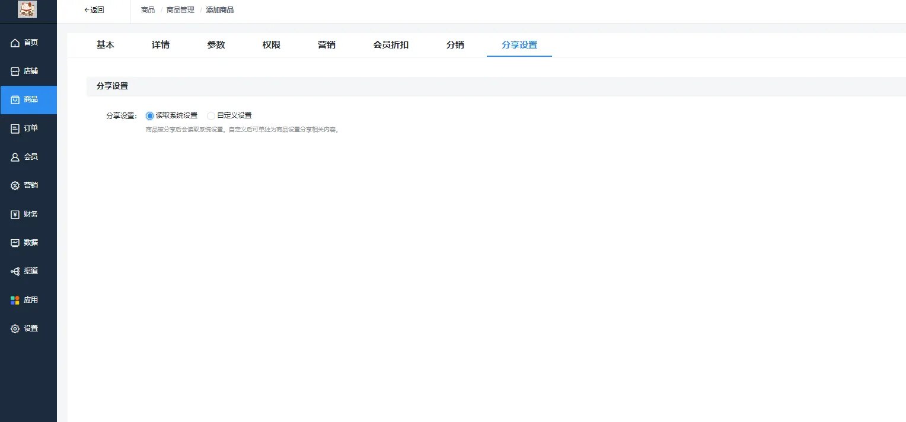Click the 数据 data chart icon
Viewport: 906px width, 422px height.
tap(15, 243)
